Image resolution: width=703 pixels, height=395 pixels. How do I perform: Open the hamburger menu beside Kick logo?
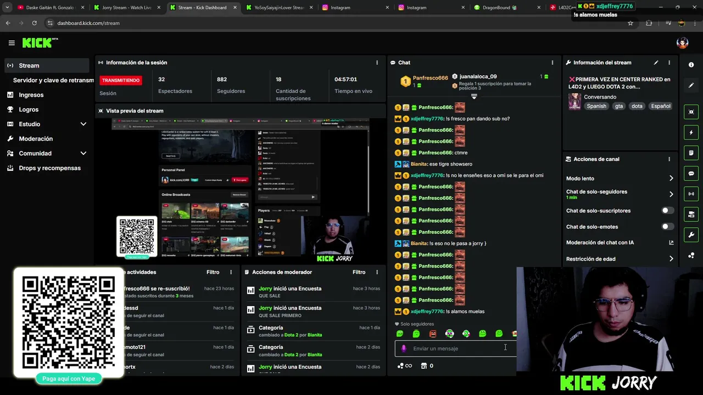(x=12, y=43)
